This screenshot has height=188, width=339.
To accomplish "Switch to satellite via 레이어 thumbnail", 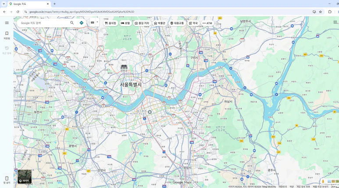I will [x=25, y=177].
